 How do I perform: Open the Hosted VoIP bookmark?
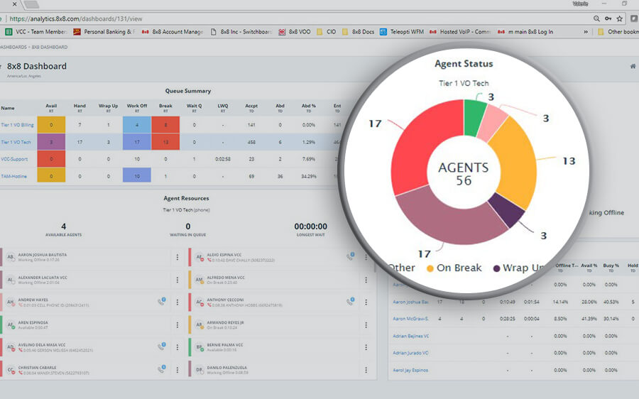click(461, 32)
